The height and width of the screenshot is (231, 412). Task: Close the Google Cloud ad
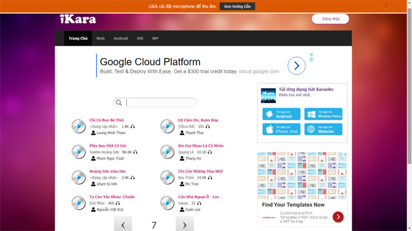(311, 54)
